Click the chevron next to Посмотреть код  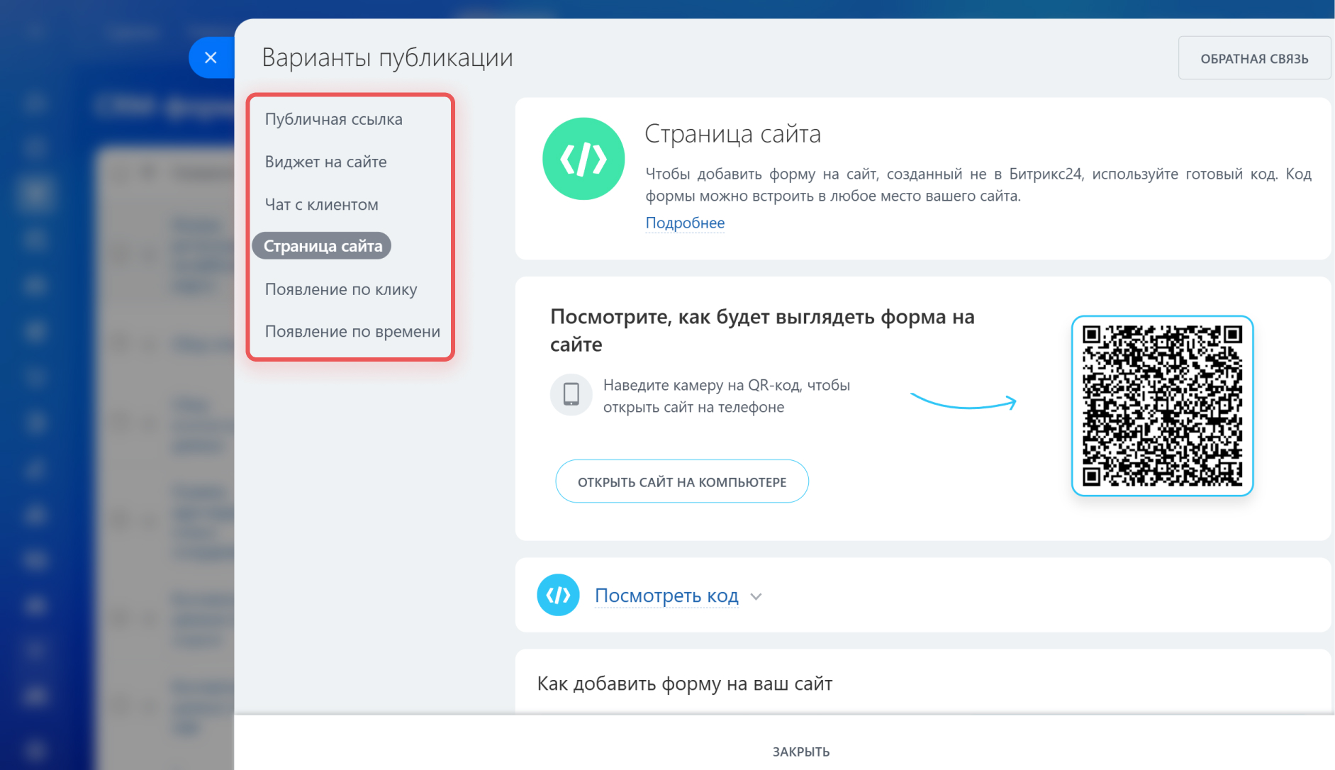pyautogui.click(x=756, y=597)
